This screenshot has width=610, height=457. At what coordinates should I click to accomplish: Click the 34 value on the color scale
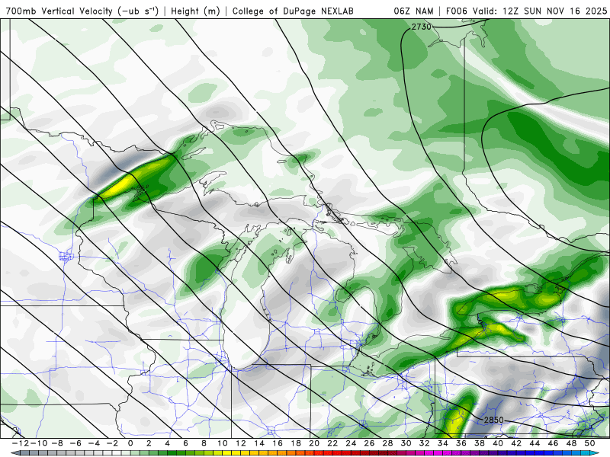coord(443,443)
